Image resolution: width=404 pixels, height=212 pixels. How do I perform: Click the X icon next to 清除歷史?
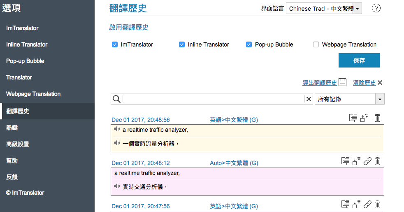point(380,82)
